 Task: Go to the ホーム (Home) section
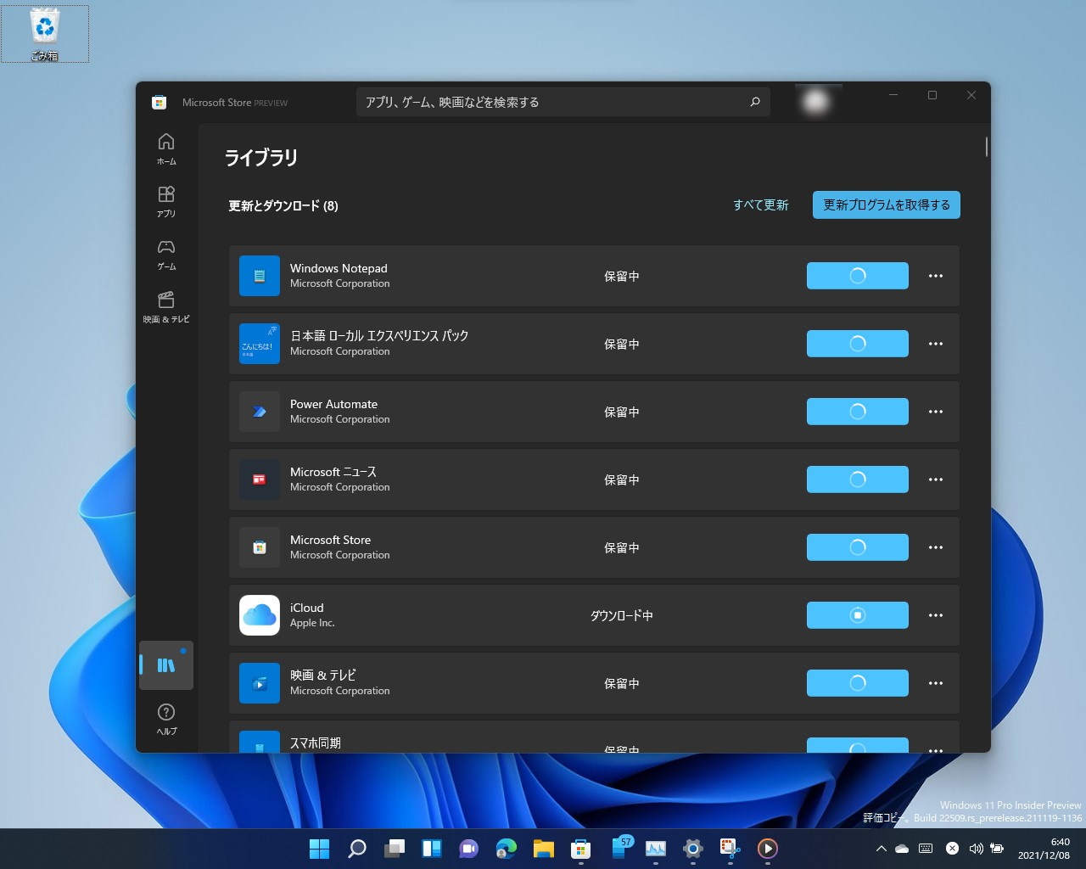click(x=166, y=149)
